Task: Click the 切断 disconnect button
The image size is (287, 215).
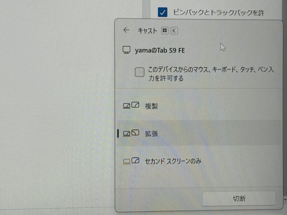Action: click(239, 198)
